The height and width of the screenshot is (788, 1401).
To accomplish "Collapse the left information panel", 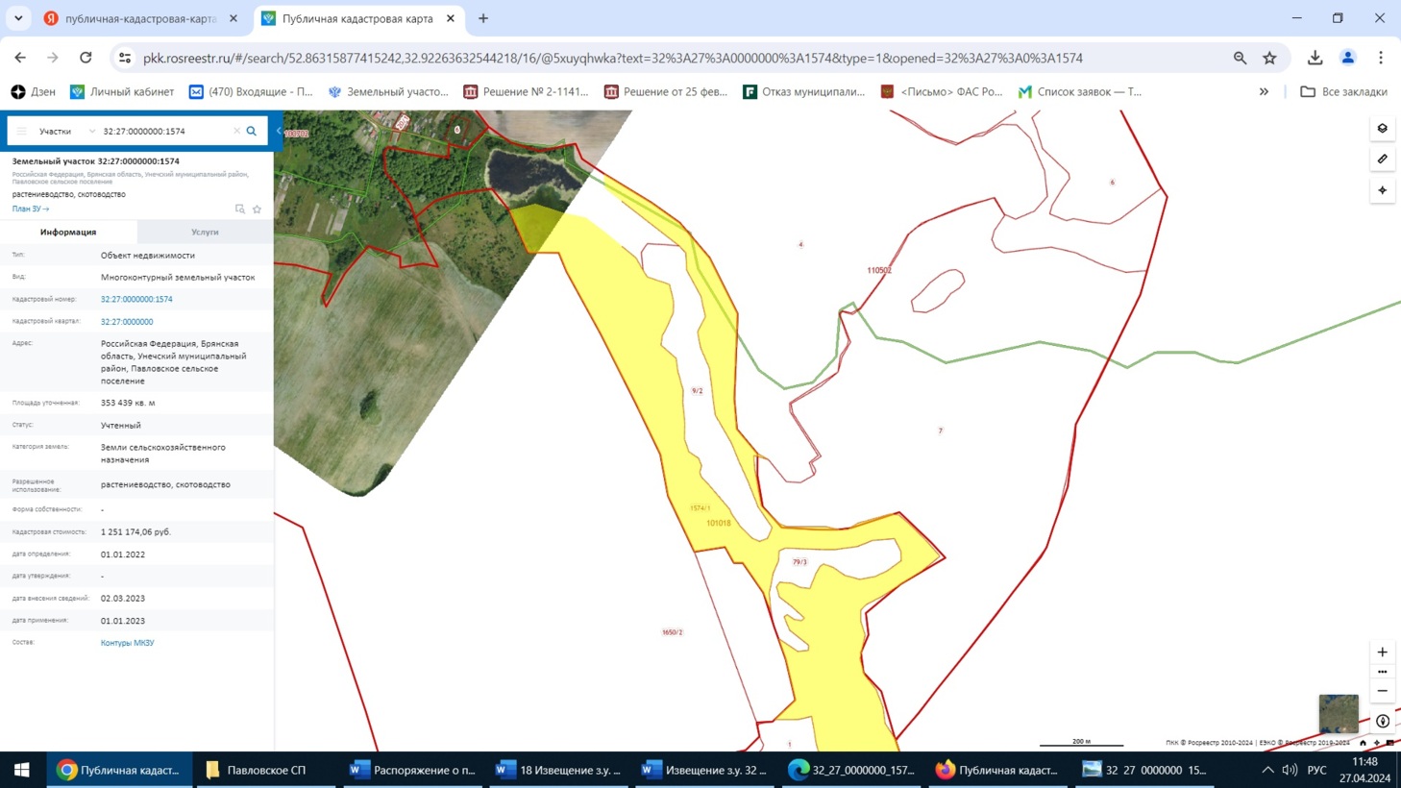I will point(279,131).
